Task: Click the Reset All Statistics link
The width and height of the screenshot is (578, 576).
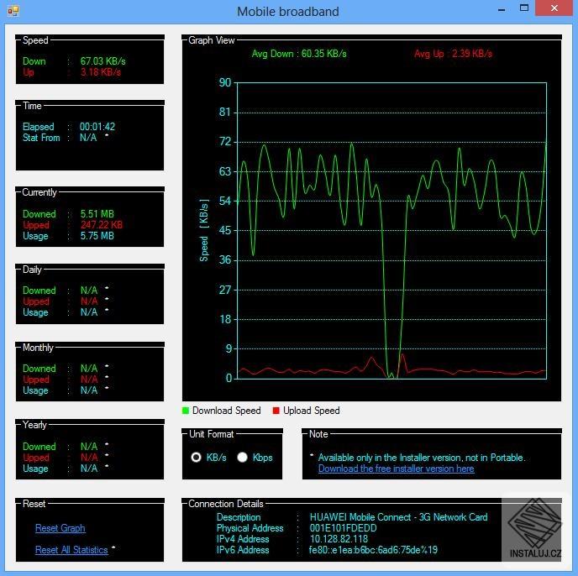Action: point(71,550)
